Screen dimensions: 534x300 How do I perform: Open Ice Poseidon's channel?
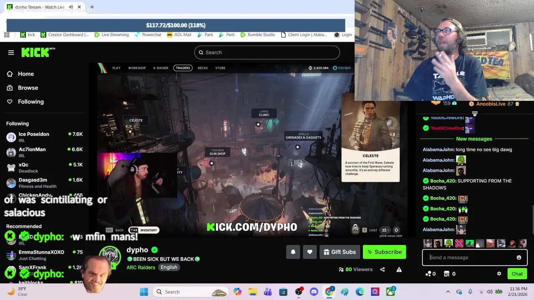tap(44, 137)
